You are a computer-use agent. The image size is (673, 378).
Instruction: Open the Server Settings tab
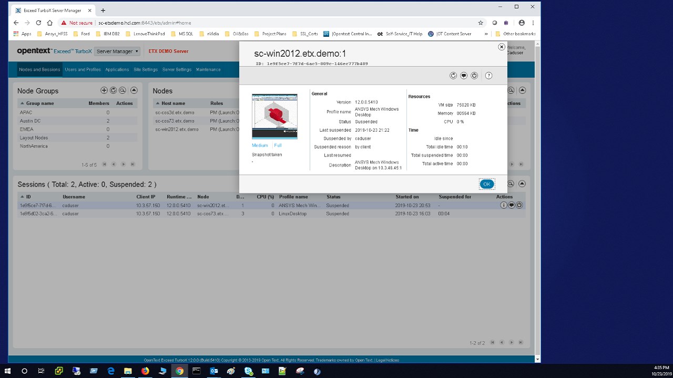click(177, 69)
